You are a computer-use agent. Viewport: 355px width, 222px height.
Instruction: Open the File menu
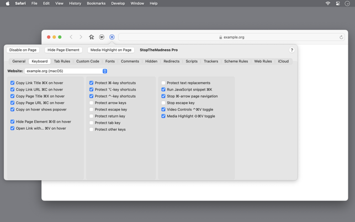[x=34, y=3]
